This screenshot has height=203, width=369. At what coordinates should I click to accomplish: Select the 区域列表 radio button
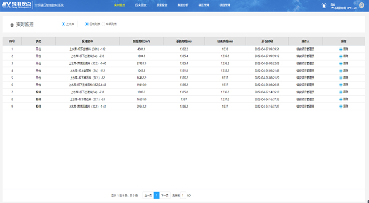[86, 24]
